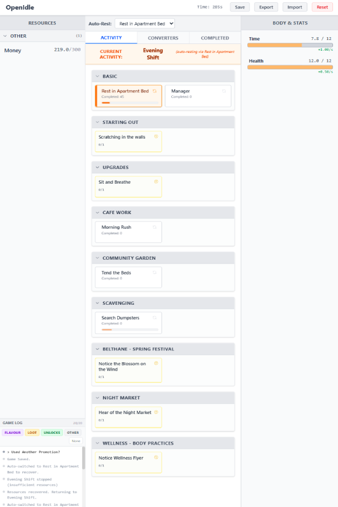Click the loop icon on Manager card

(224, 91)
